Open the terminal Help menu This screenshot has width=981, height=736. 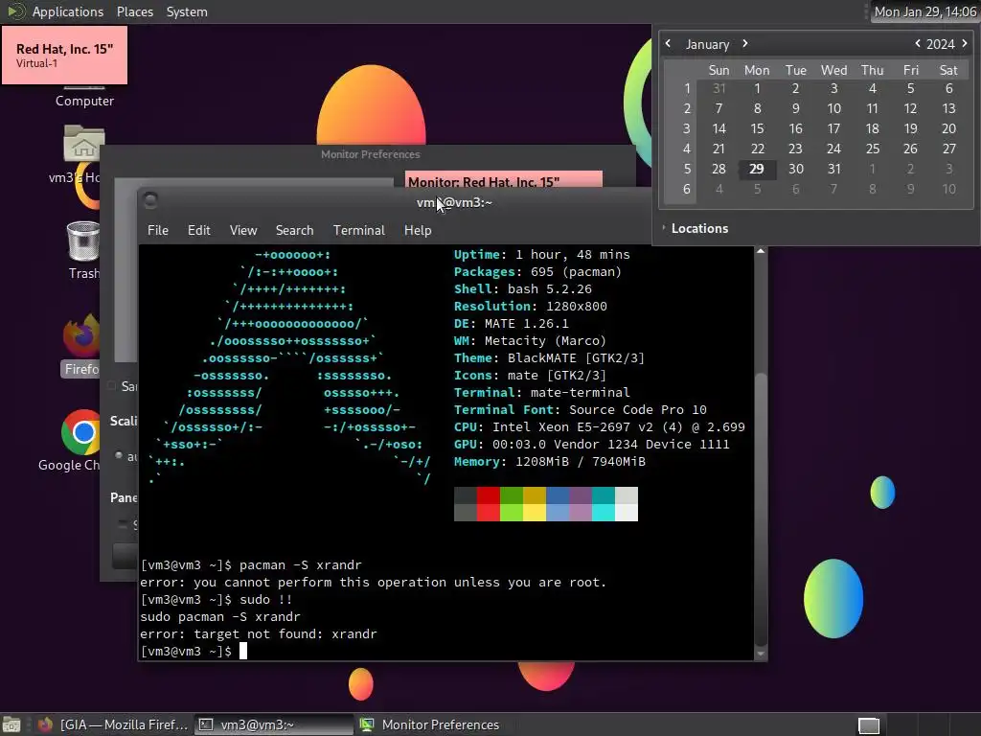coord(418,230)
